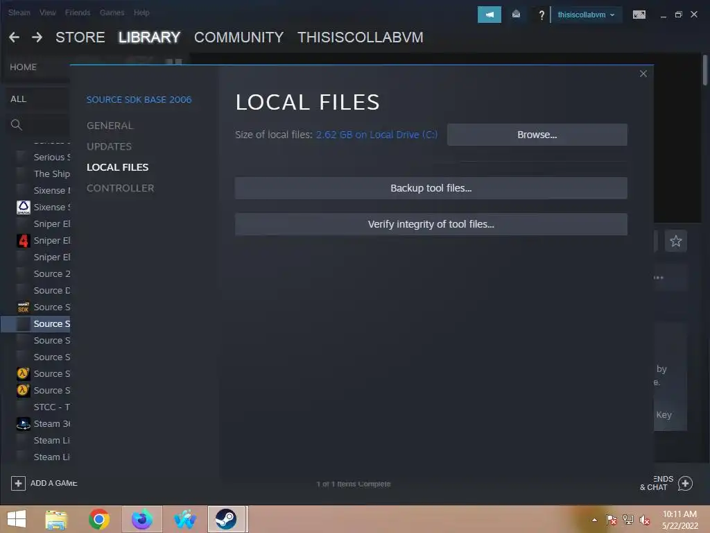Open Friends & Chat plus icon

coord(685,483)
